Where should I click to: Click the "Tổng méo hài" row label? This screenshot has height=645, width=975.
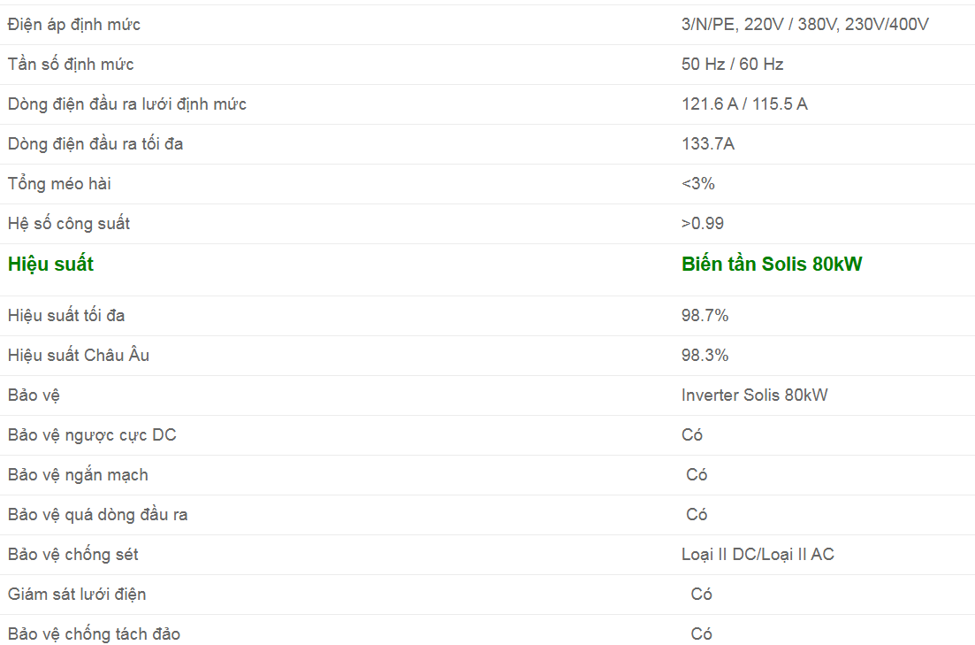tap(59, 184)
